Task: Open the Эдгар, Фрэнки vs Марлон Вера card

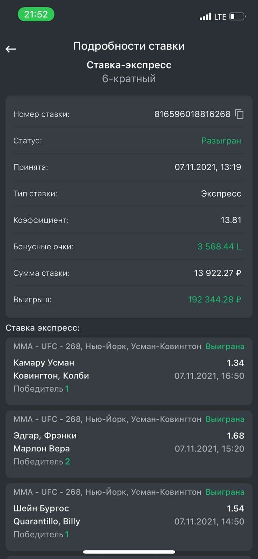Action: point(129,444)
